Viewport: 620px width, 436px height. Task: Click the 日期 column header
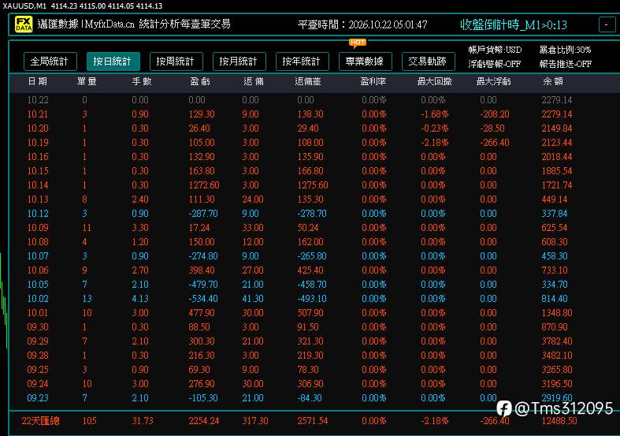click(38, 81)
